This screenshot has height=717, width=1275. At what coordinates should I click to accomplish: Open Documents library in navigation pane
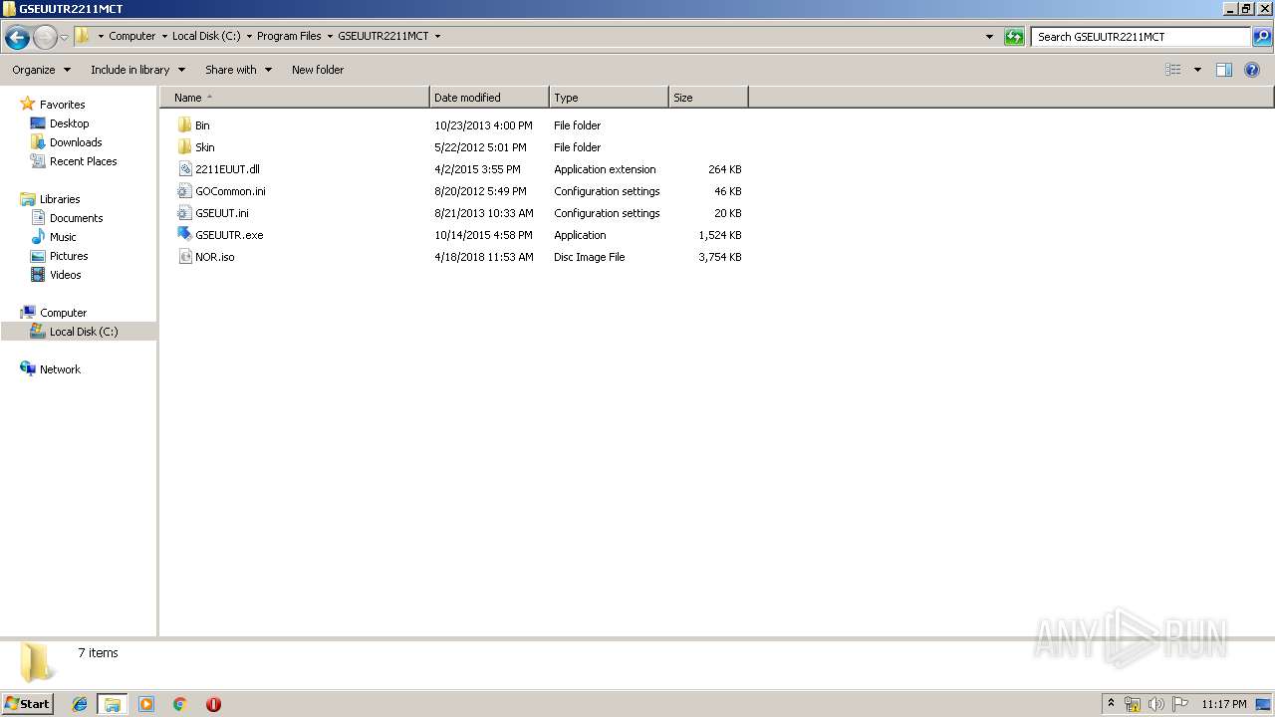76,218
